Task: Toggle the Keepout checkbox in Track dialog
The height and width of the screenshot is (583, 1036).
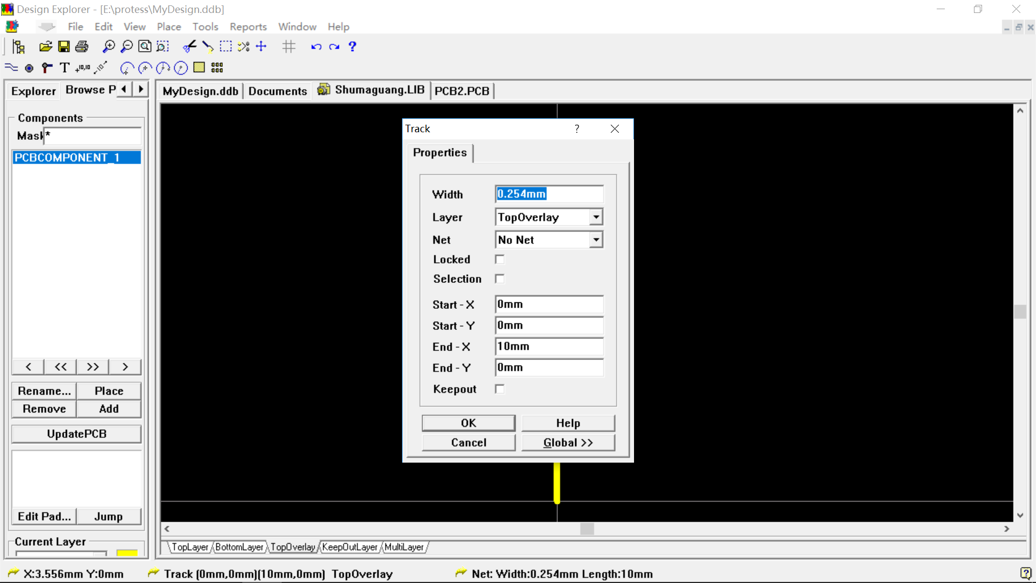Action: click(500, 389)
